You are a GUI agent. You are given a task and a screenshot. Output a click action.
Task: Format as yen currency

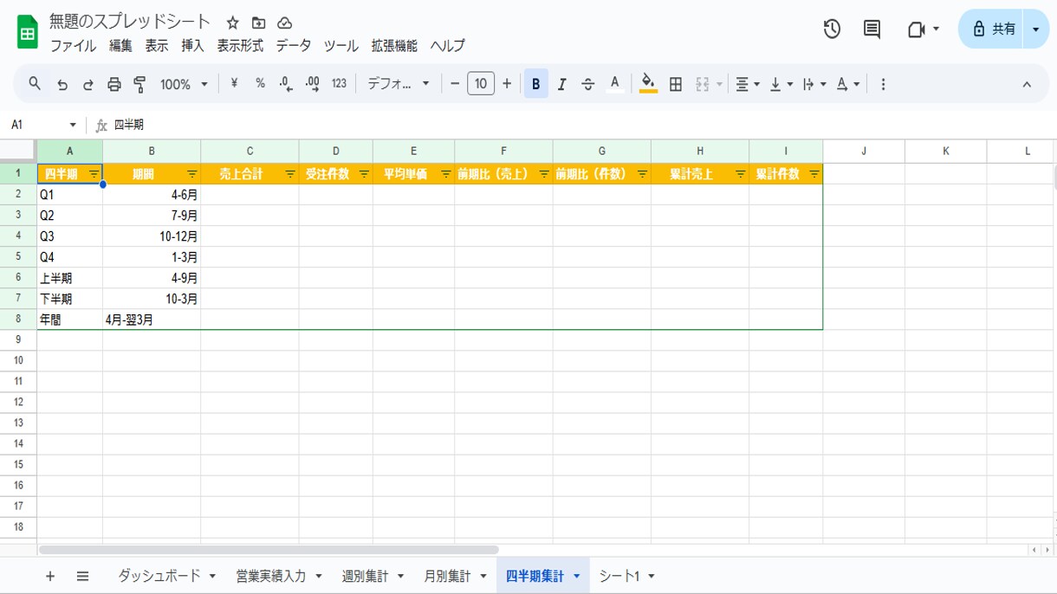(x=234, y=84)
